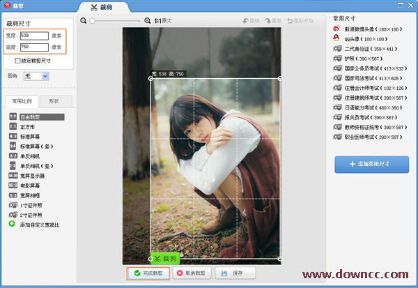Click the zoom in magnifier icon
Viewport: 418px width, 288px height.
tap(147, 21)
